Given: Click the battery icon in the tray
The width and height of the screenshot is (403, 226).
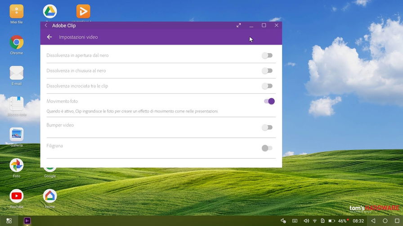Looking at the screenshot, I should pyautogui.click(x=331, y=221).
